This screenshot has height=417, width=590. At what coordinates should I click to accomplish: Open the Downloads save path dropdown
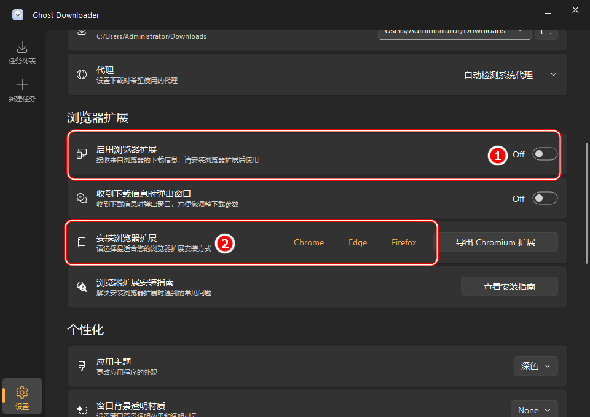point(454,31)
